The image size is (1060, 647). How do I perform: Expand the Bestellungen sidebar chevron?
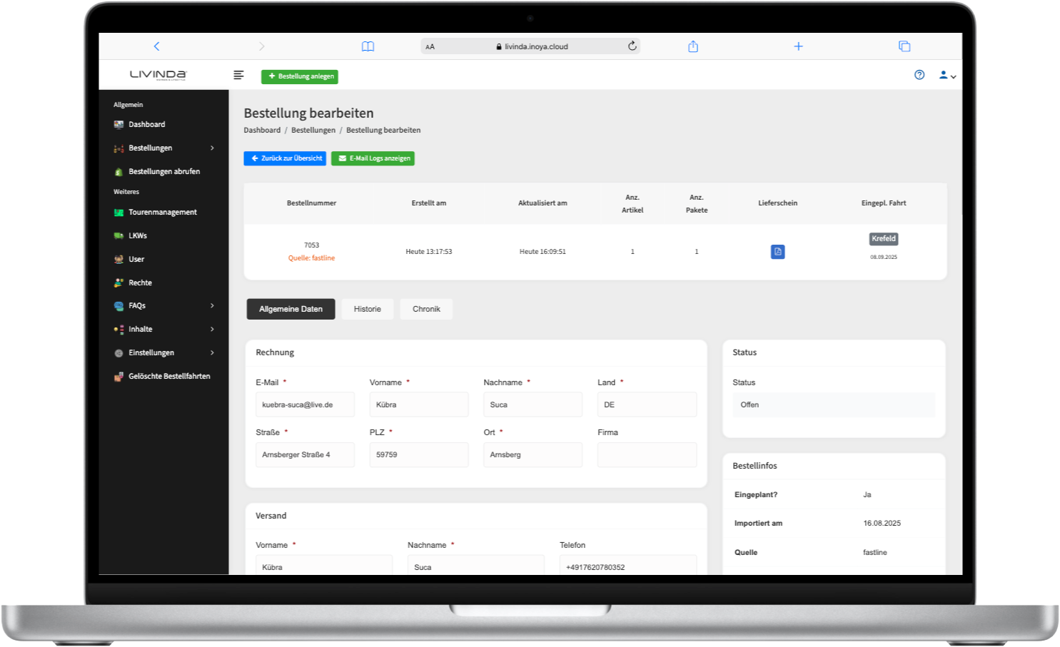pos(212,148)
